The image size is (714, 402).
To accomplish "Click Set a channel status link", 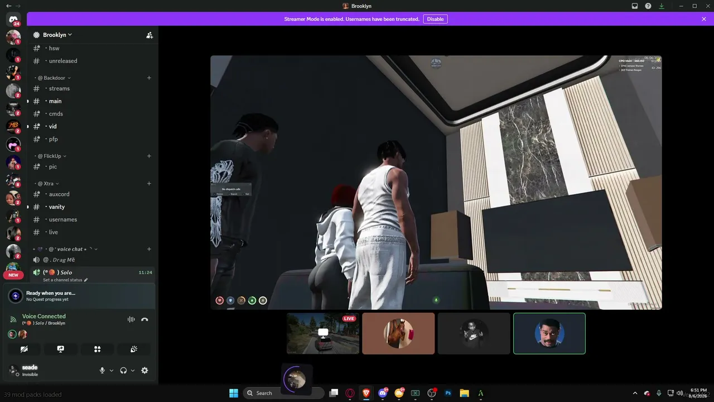I will click(x=65, y=280).
